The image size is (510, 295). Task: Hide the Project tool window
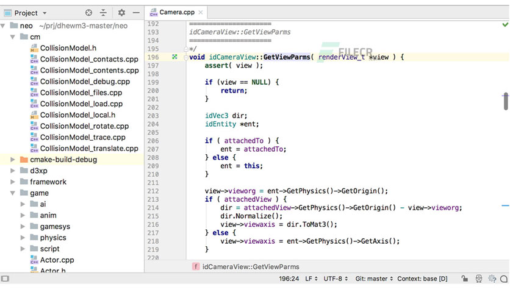[136, 13]
